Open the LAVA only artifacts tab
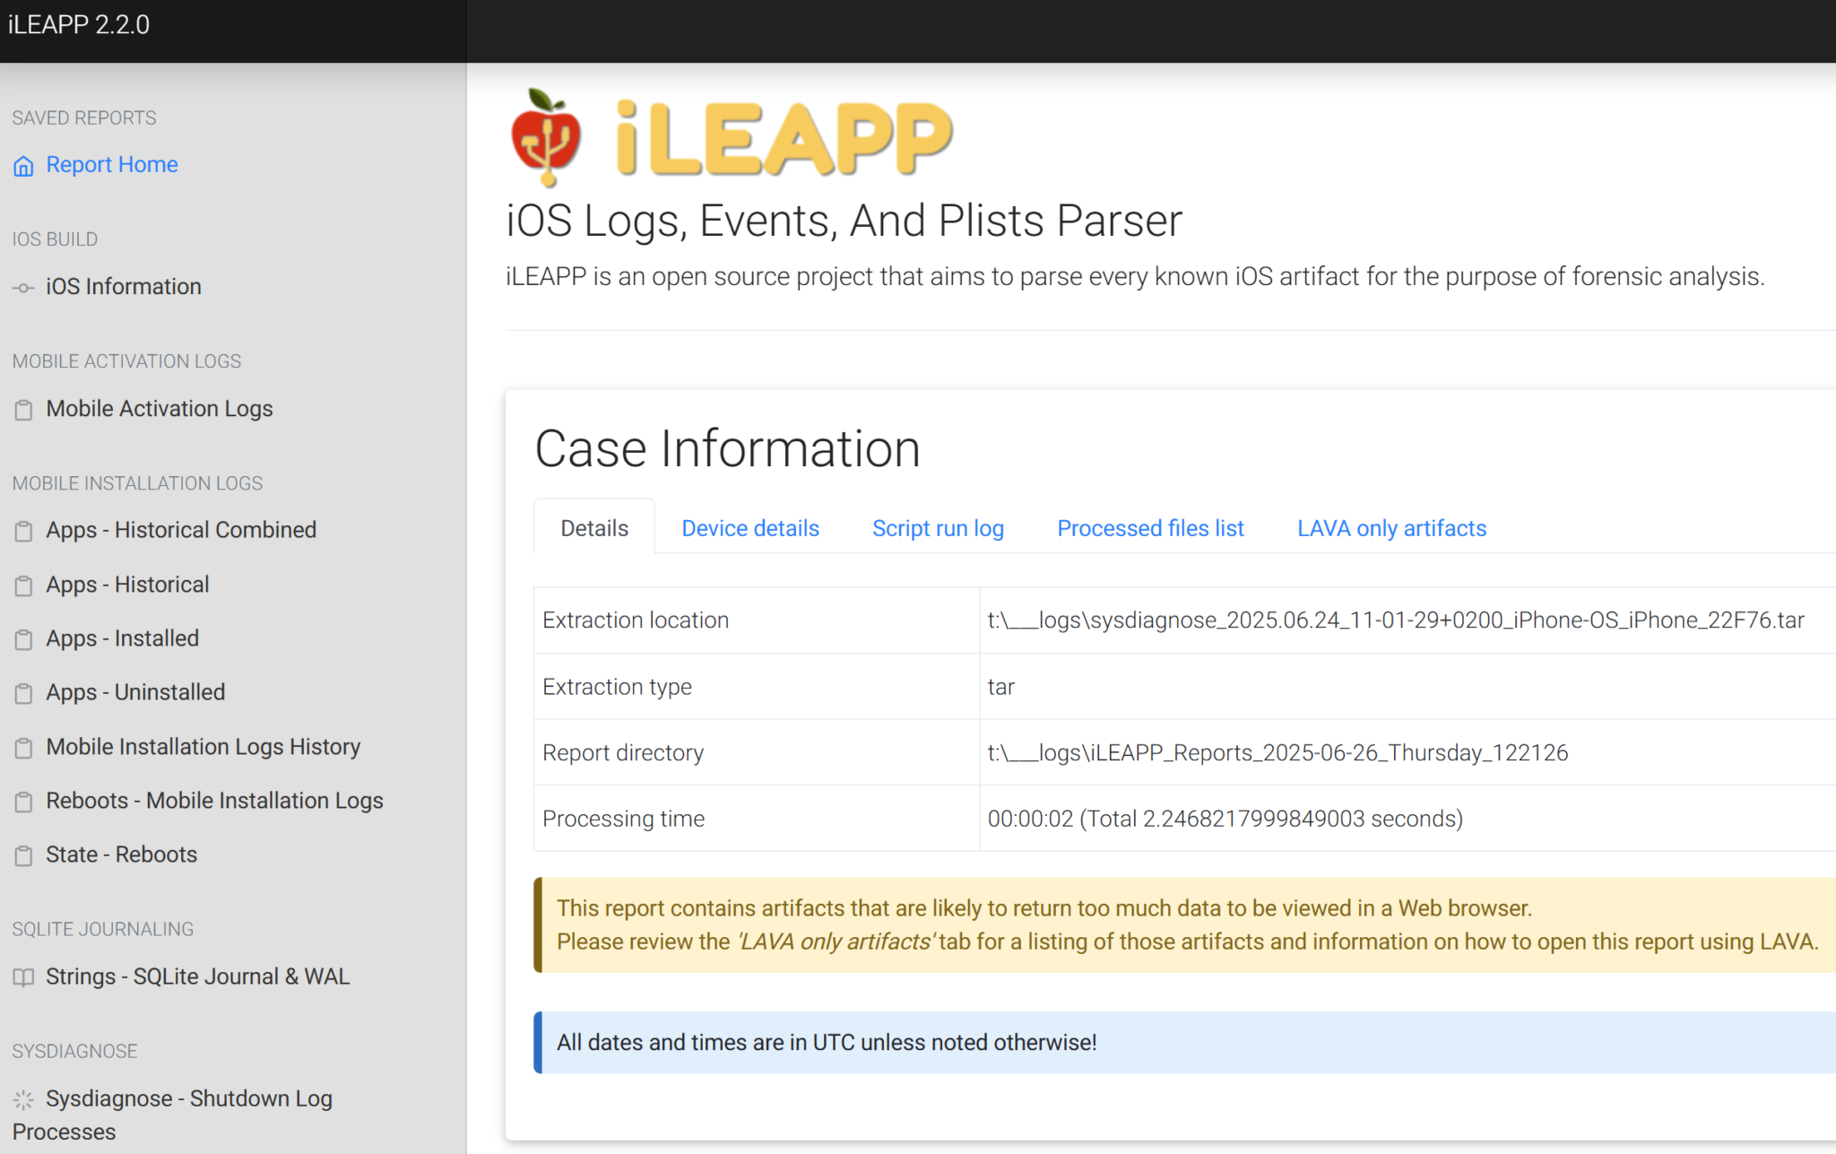Viewport: 1836px width, 1154px height. point(1390,528)
